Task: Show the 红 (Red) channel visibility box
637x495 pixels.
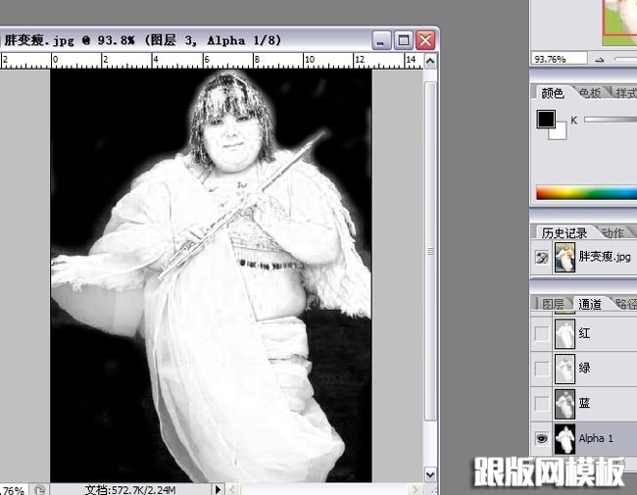Action: coord(542,333)
